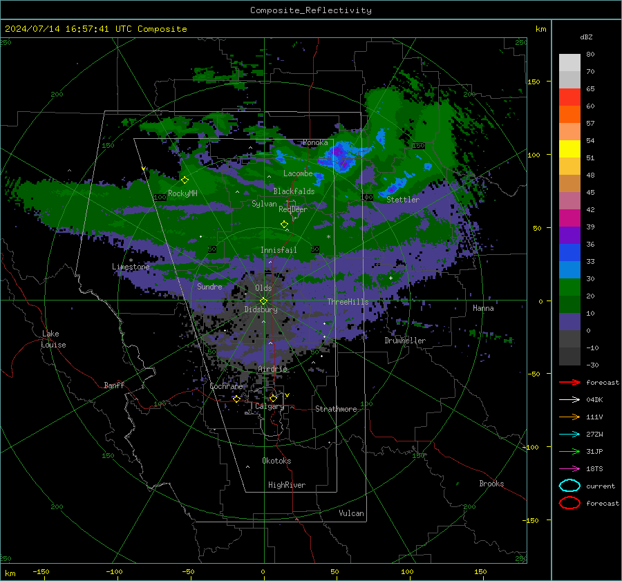The height and width of the screenshot is (581, 622).
Task: Click the strongest purple storm cell near Ponoka
Action: pos(339,157)
